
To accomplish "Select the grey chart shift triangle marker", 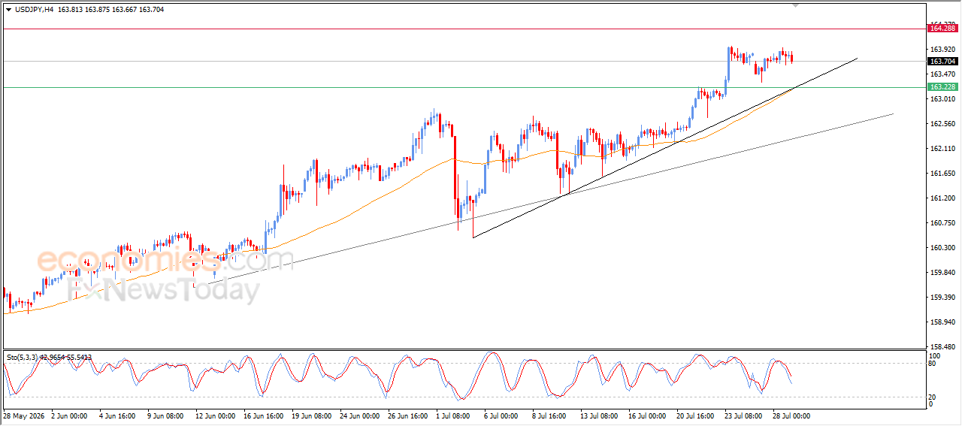I will pos(795,6).
